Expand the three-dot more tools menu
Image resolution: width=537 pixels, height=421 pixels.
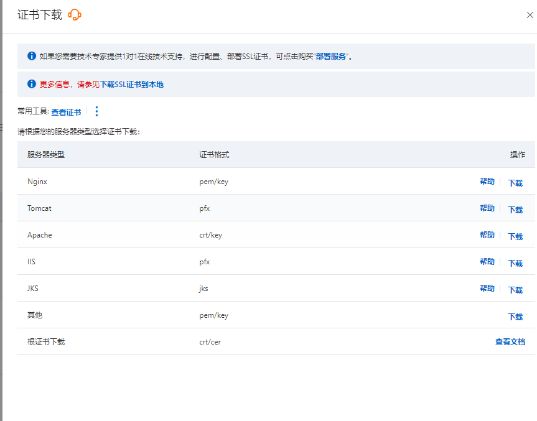point(96,111)
